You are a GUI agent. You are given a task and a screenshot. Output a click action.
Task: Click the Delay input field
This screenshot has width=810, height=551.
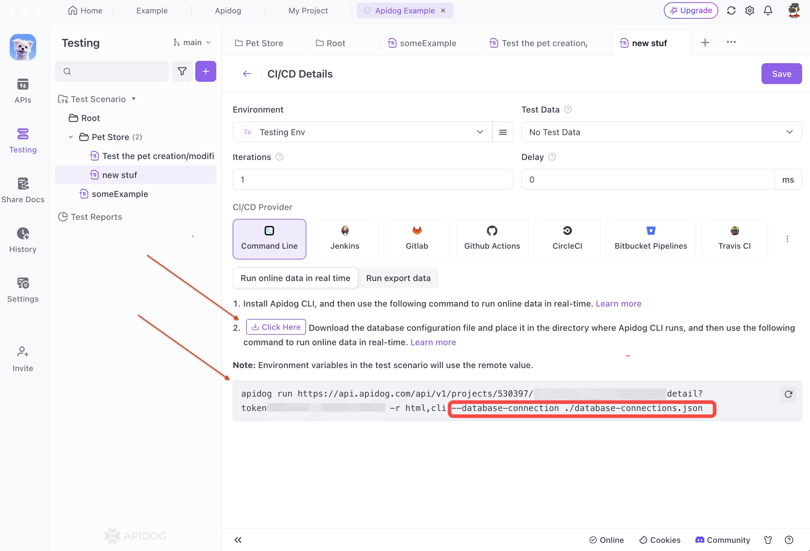648,180
